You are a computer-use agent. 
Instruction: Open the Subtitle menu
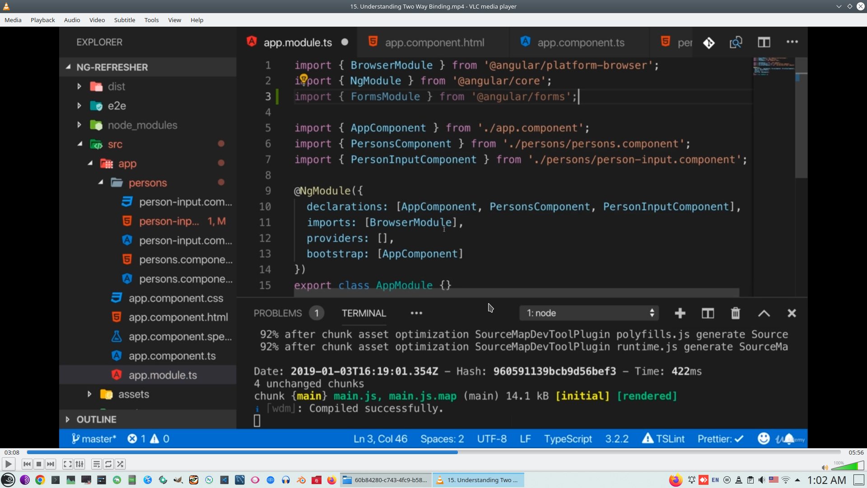[124, 20]
